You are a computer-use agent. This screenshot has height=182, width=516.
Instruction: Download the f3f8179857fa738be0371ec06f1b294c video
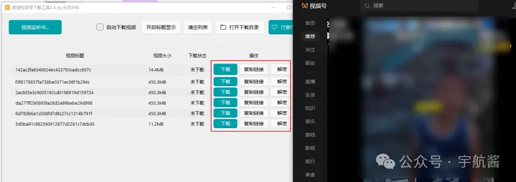click(226, 82)
